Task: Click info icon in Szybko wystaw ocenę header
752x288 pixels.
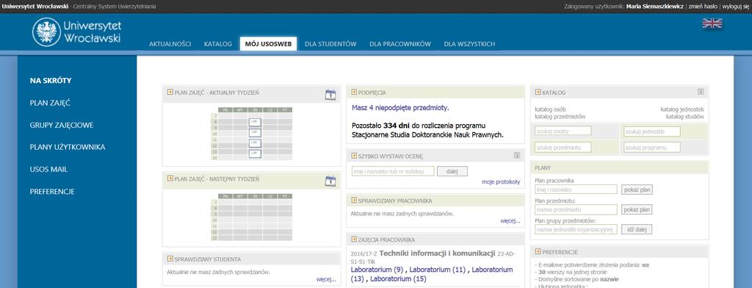Action: (516, 155)
